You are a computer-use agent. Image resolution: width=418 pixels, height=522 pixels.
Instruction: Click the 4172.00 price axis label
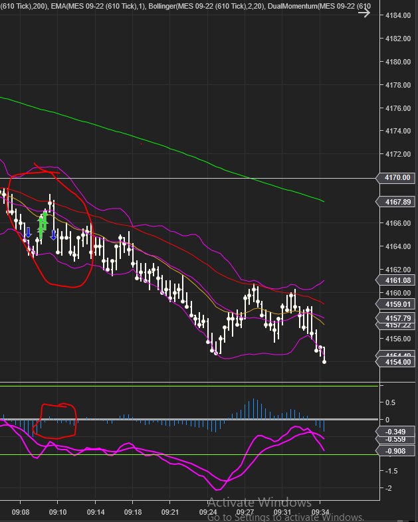click(x=397, y=155)
